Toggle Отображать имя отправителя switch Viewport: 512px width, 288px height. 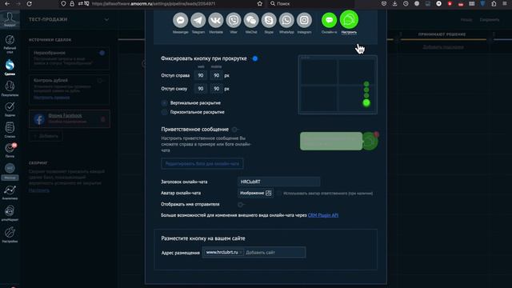click(x=241, y=205)
